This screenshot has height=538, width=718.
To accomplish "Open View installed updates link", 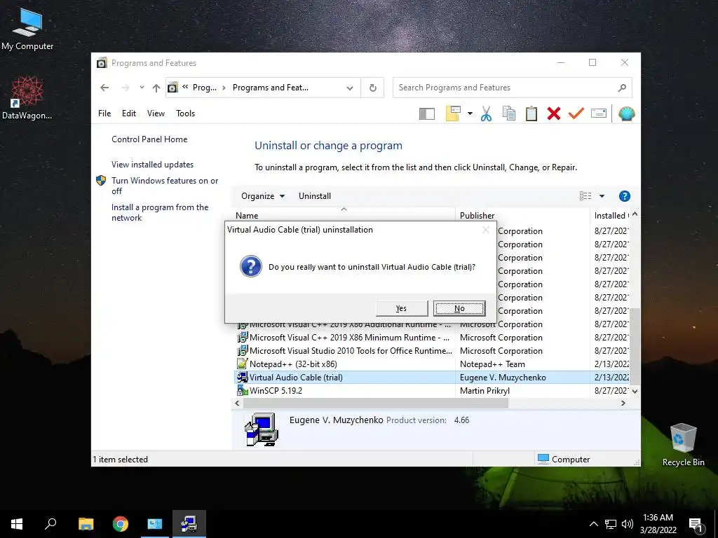I will pyautogui.click(x=152, y=164).
